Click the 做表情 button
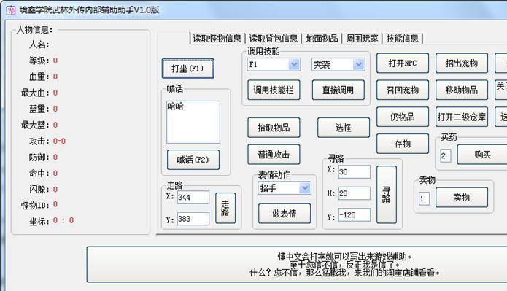Image resolution: width=507 pixels, height=291 pixels. (285, 214)
